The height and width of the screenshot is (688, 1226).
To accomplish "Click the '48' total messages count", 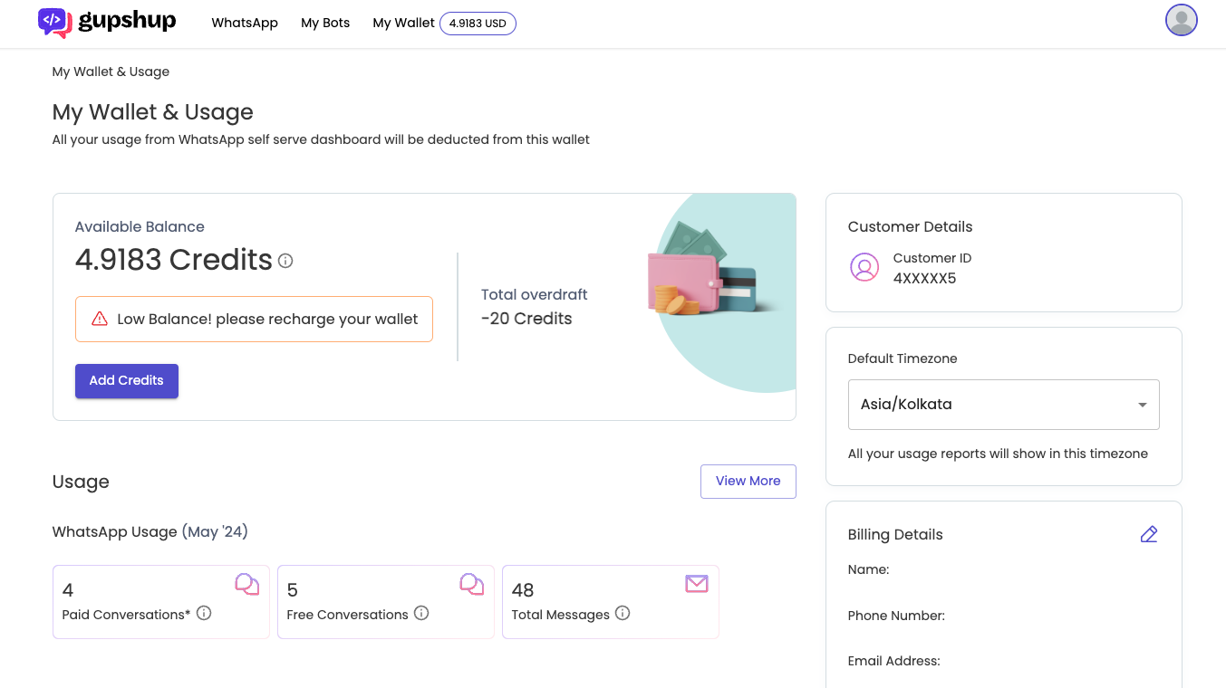I will [523, 590].
